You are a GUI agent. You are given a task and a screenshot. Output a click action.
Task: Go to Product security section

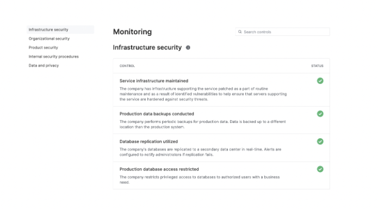click(x=44, y=47)
